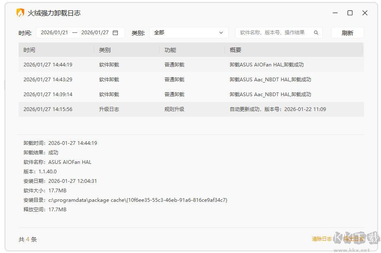
Task: Click the end date 2026/01/27 field
Action: (95, 33)
